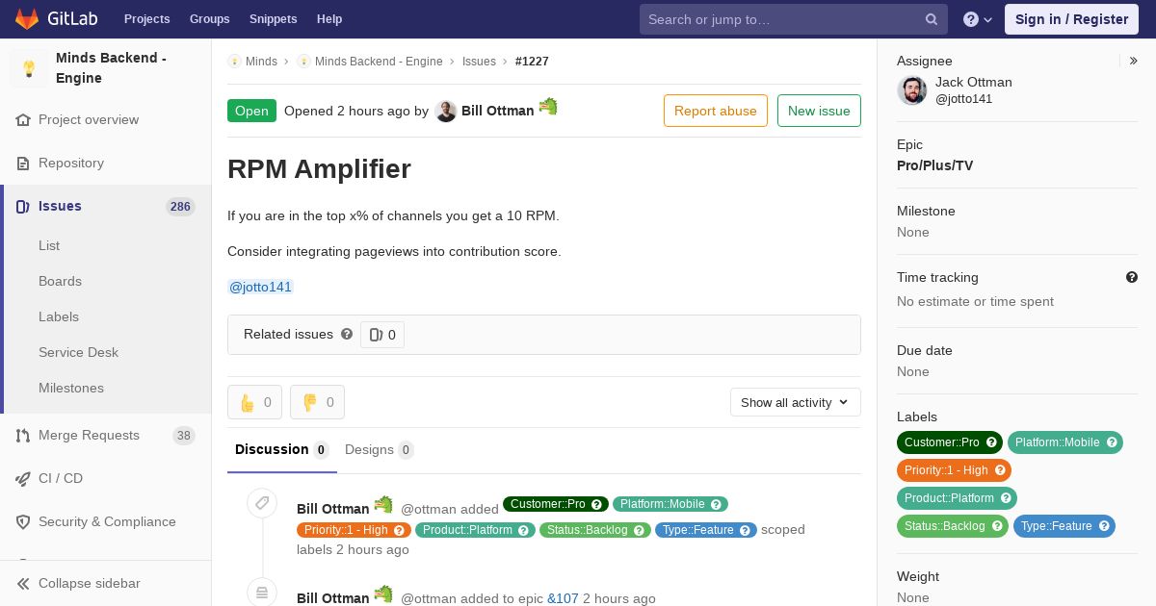Click help icon on sidebar Status::Backlog label
Screen dimensions: 1156x606
[997, 526]
